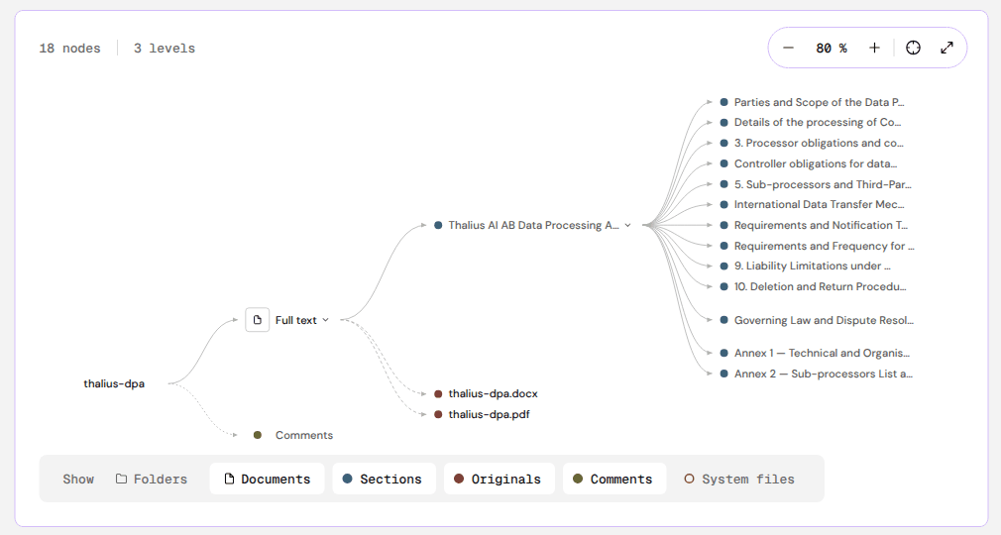Click the 80 % zoom level value
This screenshot has width=1001, height=535.
[832, 48]
